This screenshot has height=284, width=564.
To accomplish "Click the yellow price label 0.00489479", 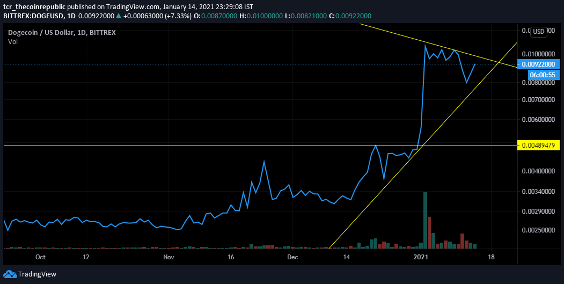I will click(538, 145).
